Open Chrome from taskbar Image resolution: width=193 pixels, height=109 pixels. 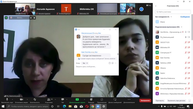[93, 106]
